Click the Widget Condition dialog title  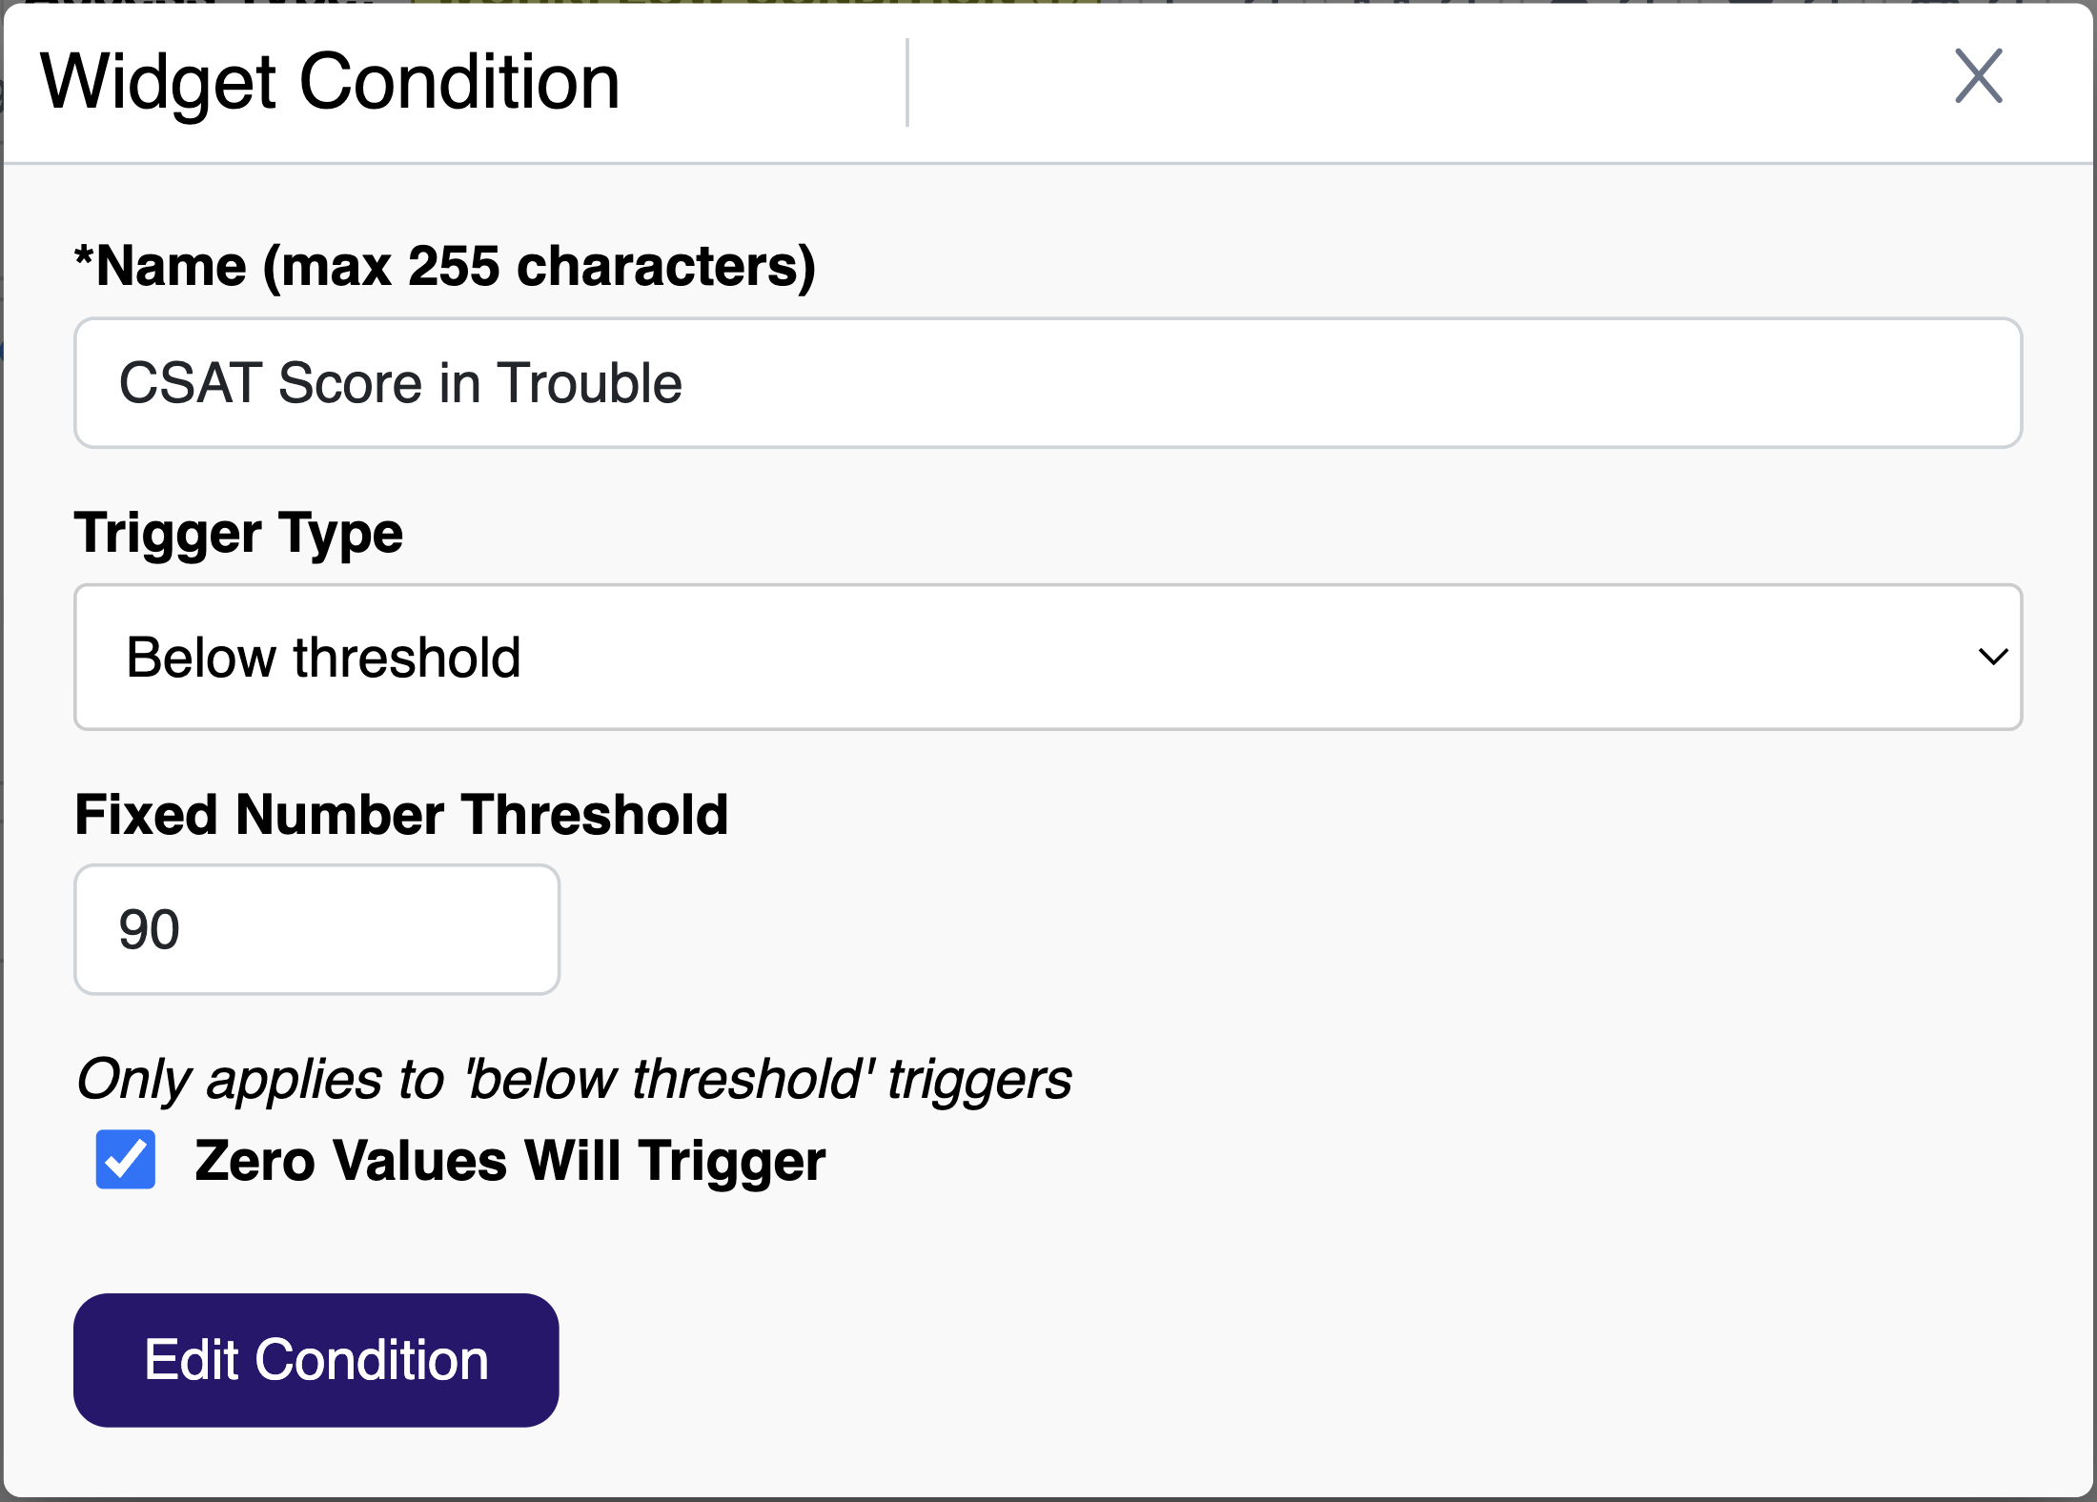(x=329, y=80)
